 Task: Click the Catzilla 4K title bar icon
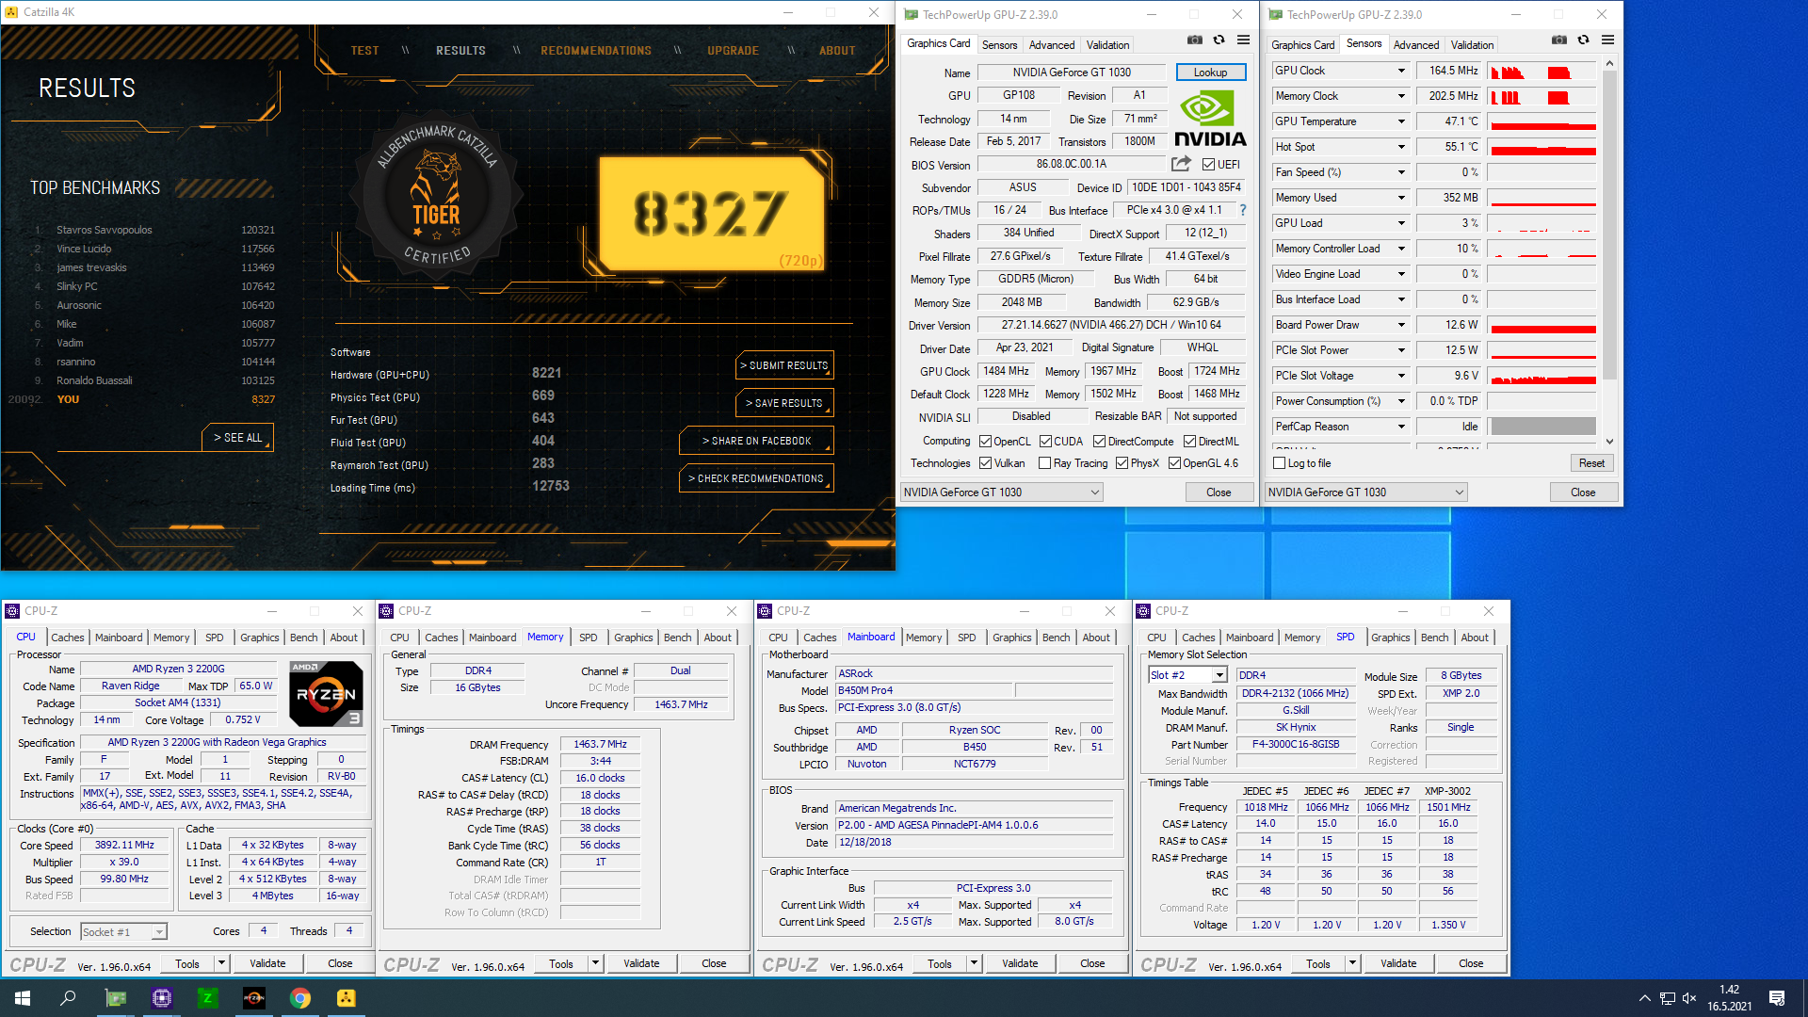pos(11,12)
